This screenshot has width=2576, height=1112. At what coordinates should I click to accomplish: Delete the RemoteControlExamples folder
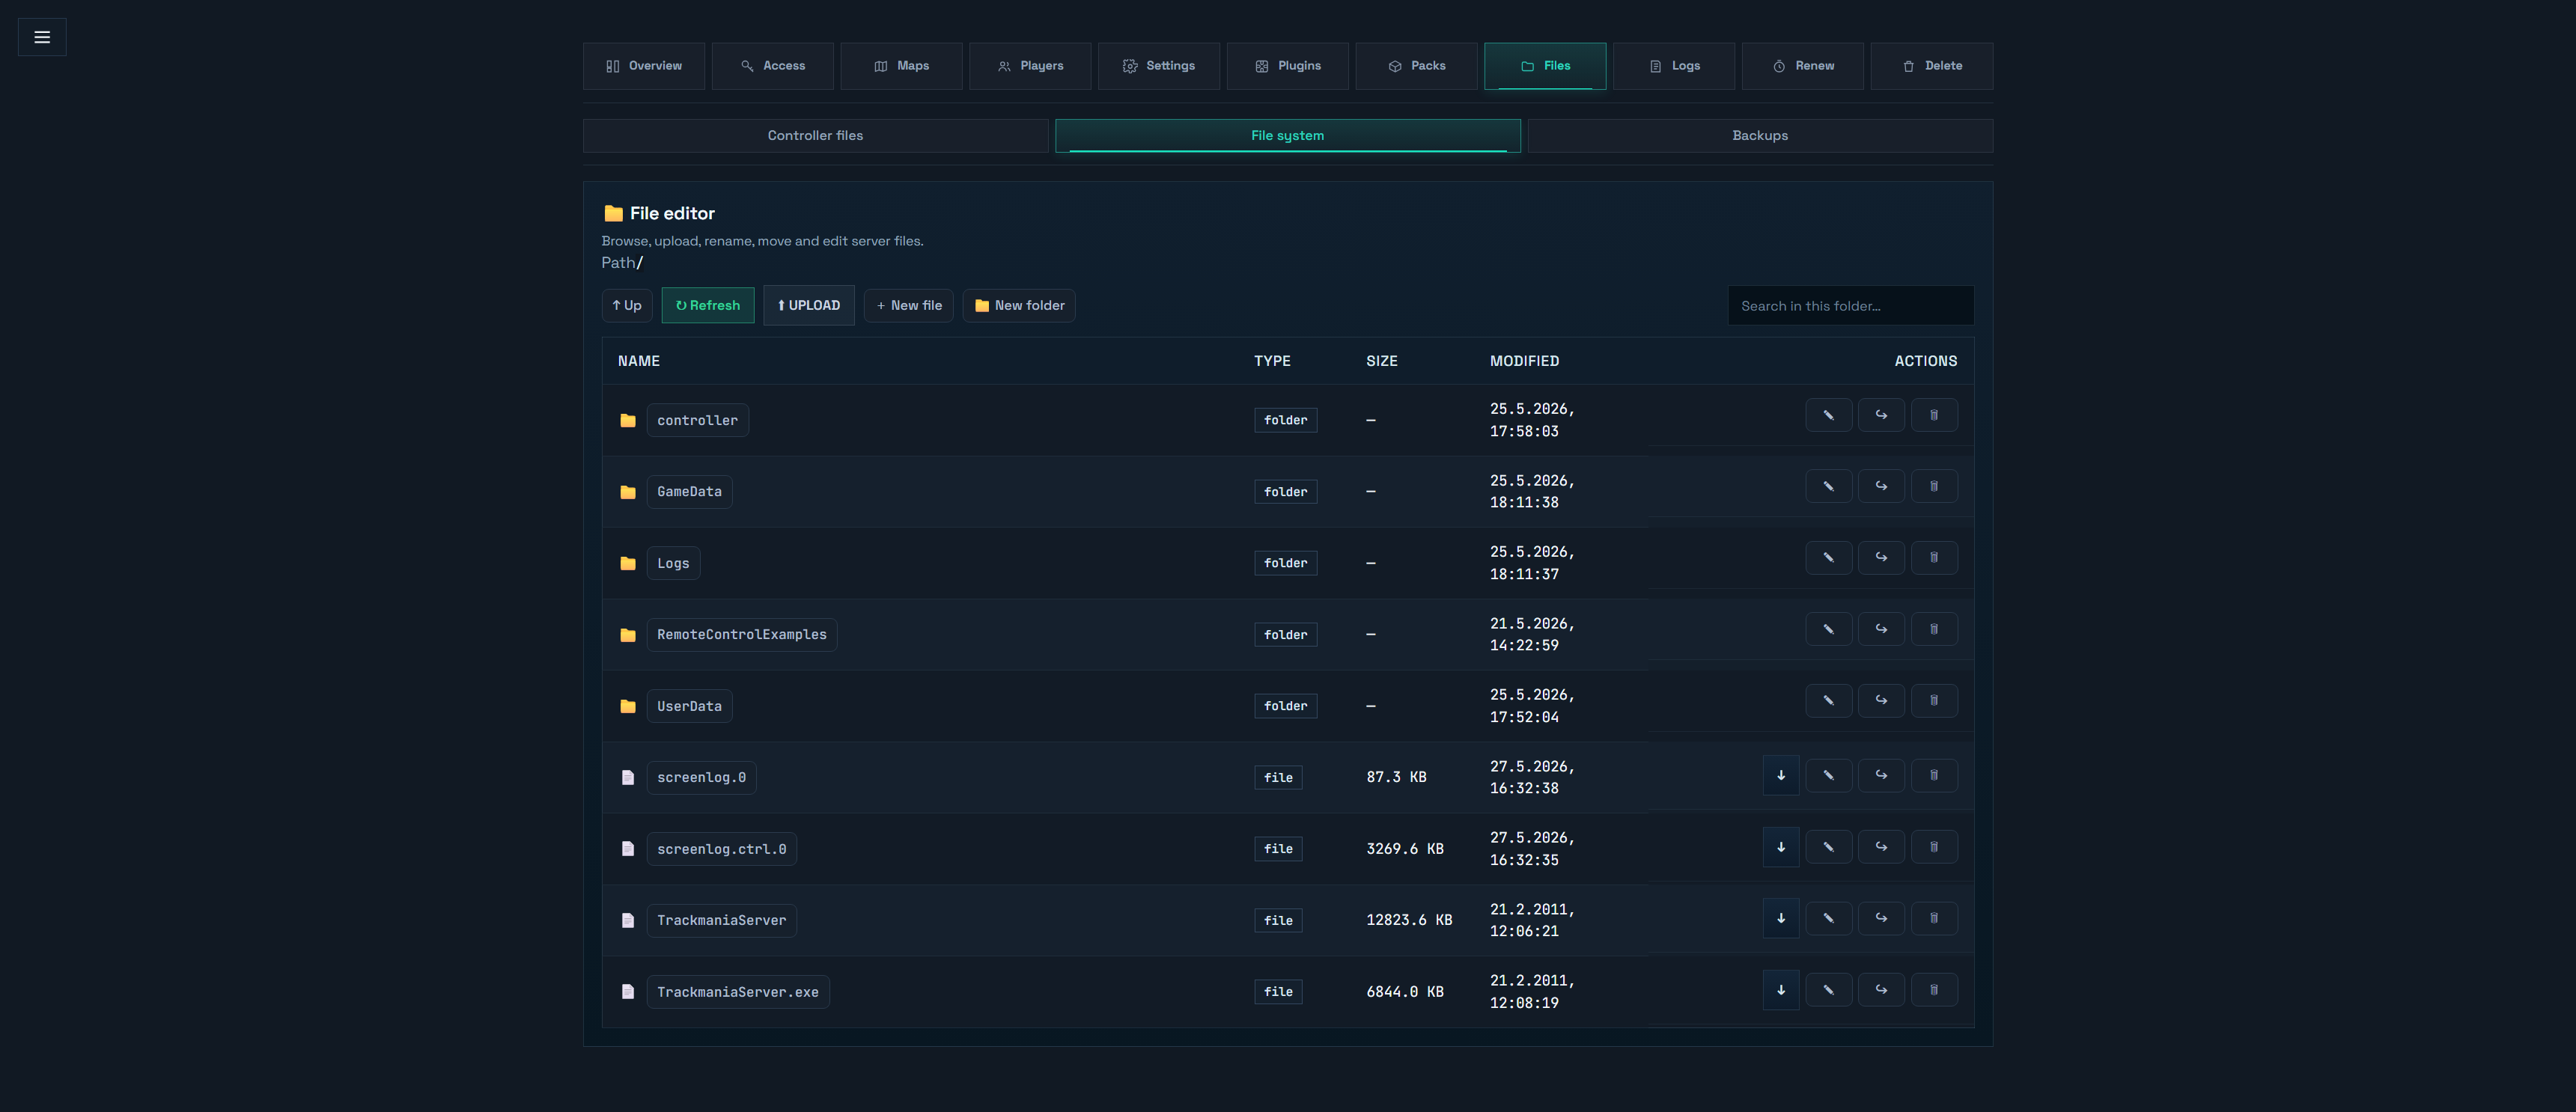coord(1933,629)
